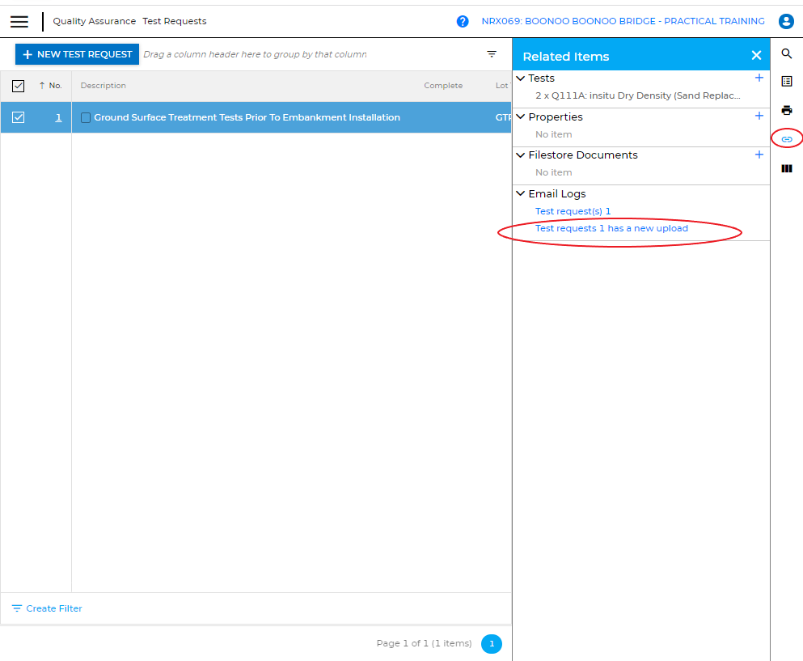Open the hamburger navigation menu
803x661 pixels.
(19, 22)
